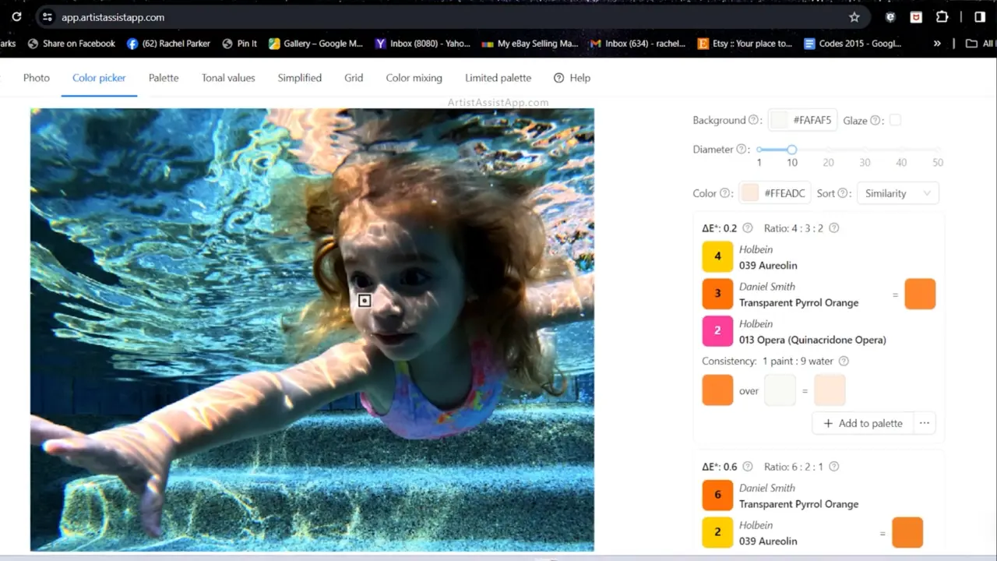Switch to the Tonal values tab
Viewport: 997px width, 561px height.
[228, 78]
